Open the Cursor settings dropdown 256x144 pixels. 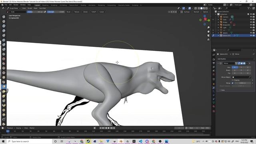click(x=102, y=12)
